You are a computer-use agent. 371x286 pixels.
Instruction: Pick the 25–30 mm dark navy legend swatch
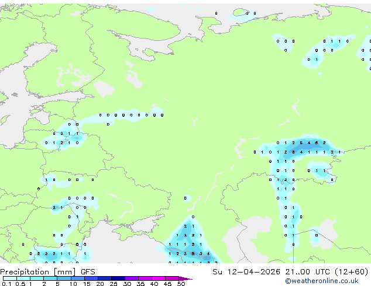coord(118,278)
